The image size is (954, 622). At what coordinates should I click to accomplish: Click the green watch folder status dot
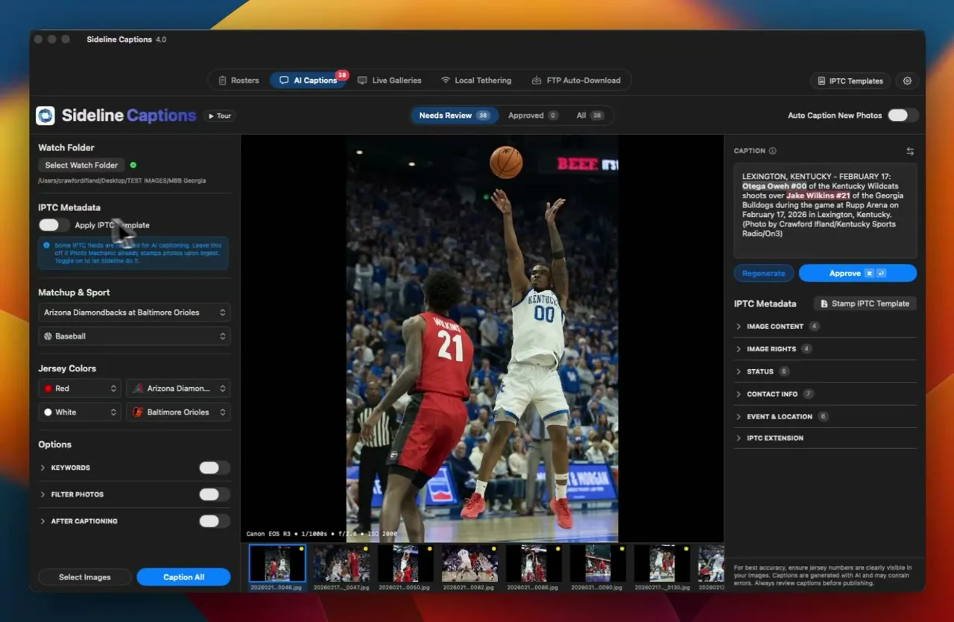[133, 165]
